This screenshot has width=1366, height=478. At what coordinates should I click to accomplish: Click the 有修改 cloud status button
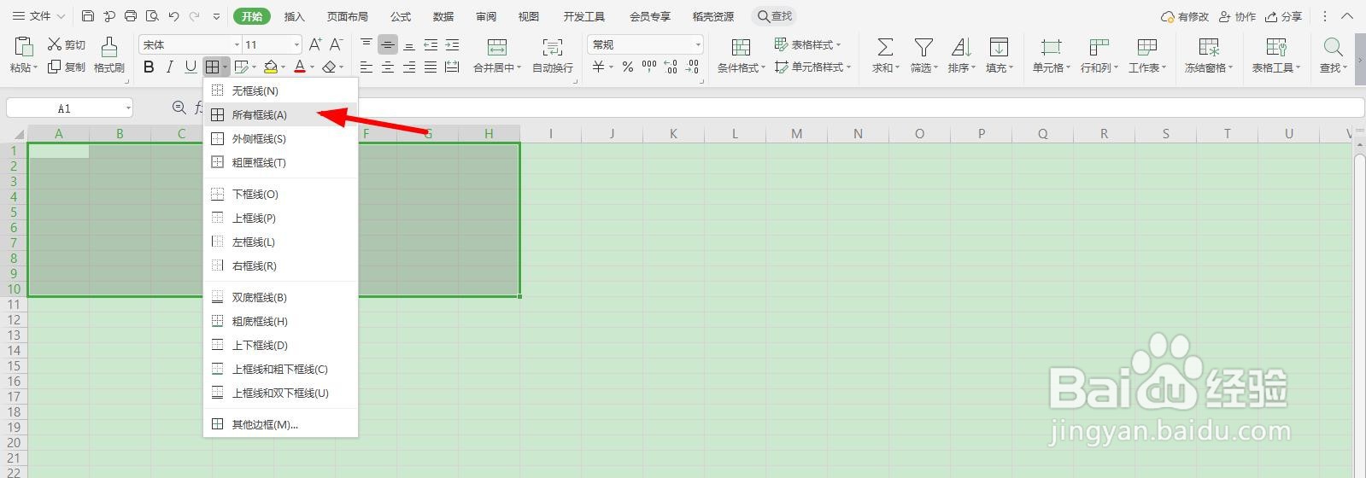click(x=1185, y=16)
